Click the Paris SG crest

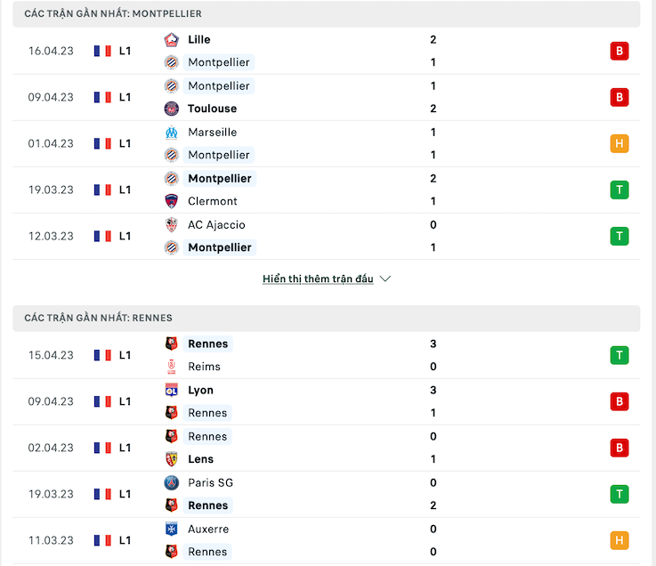171,482
